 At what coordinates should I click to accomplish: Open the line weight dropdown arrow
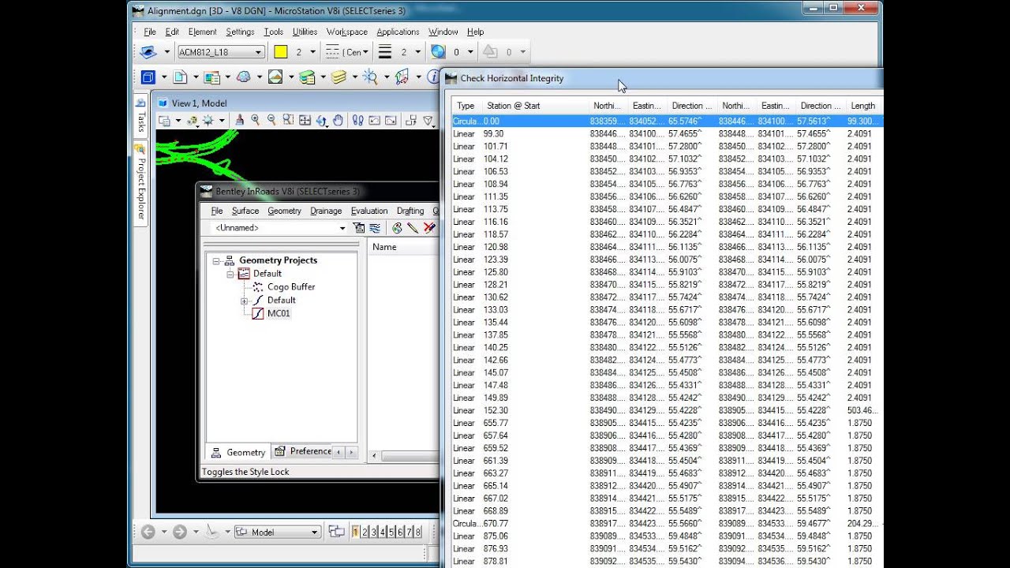tap(417, 52)
